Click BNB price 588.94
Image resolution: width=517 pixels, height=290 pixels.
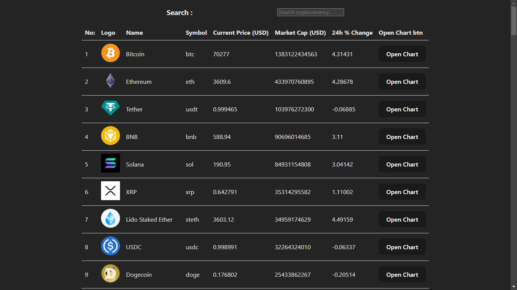click(x=222, y=137)
